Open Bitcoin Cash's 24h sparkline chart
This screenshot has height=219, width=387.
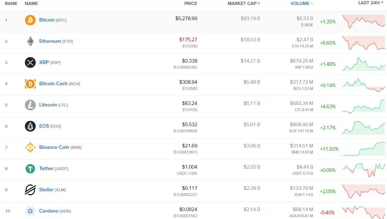[x=363, y=85]
